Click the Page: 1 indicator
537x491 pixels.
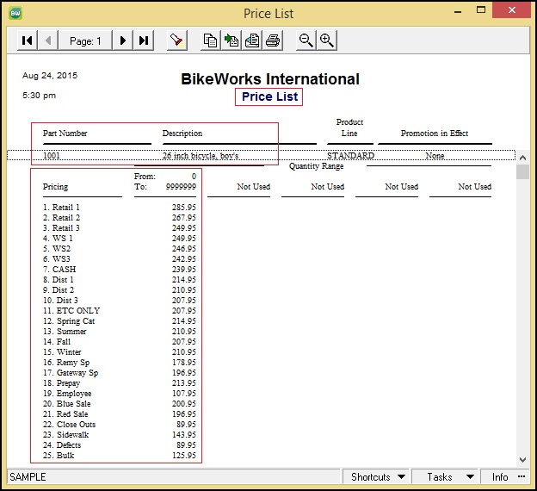point(85,40)
